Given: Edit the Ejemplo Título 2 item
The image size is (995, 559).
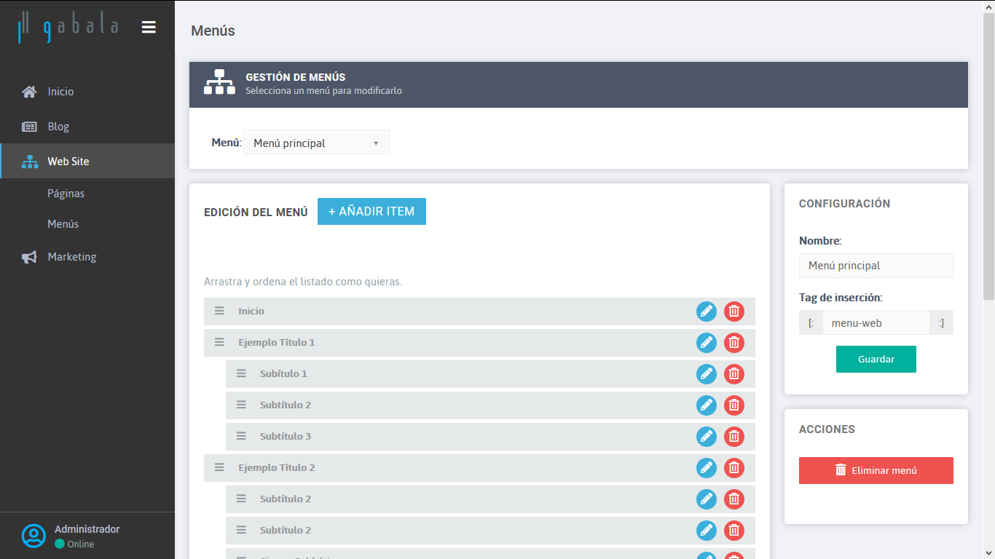Looking at the screenshot, I should (707, 468).
